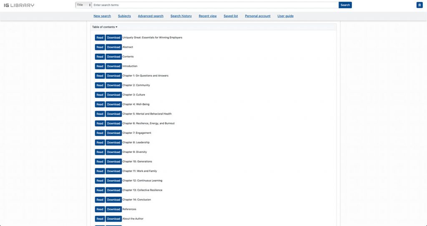Screen dimensions: 427x226
Task: Read Chapter 6: Resilience, Energy, and Burnout
Action: (100, 123)
